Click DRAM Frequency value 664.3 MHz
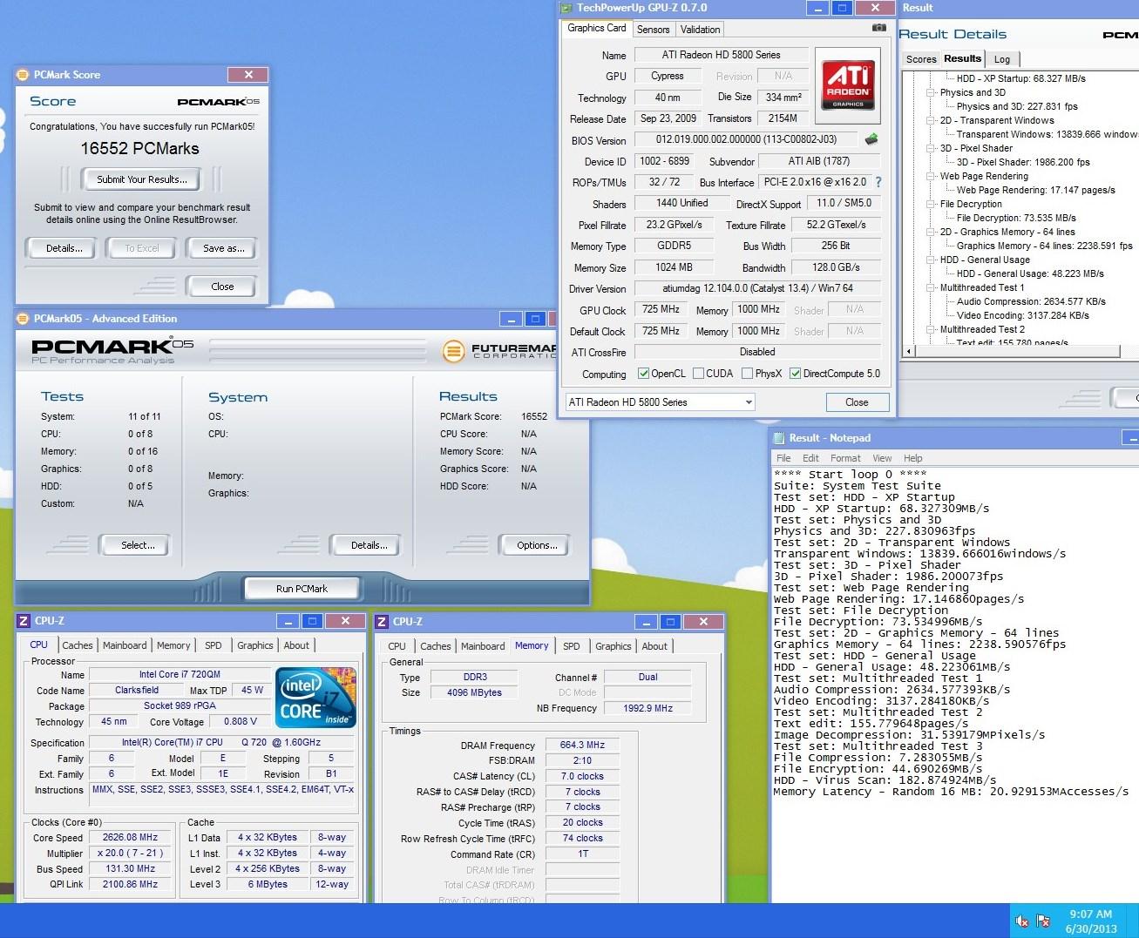Viewport: 1139px width, 938px height. 582,746
